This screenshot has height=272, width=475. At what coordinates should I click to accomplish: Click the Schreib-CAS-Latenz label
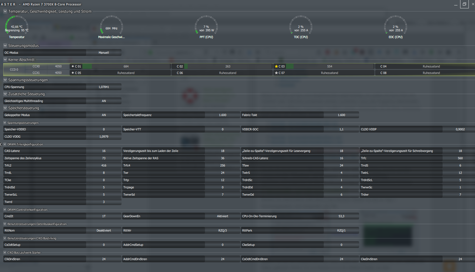pyautogui.click(x=255, y=158)
